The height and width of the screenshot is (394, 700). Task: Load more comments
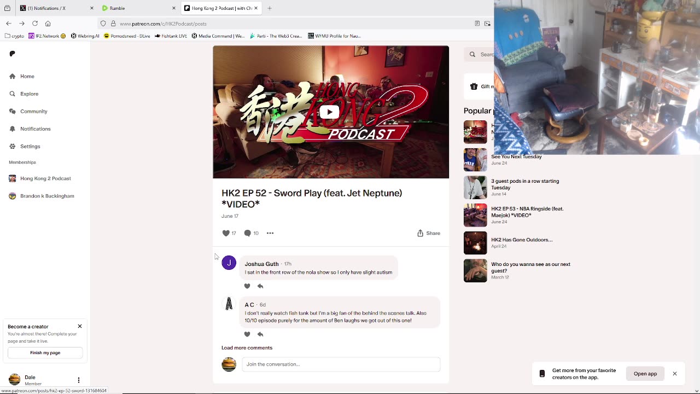pyautogui.click(x=247, y=347)
